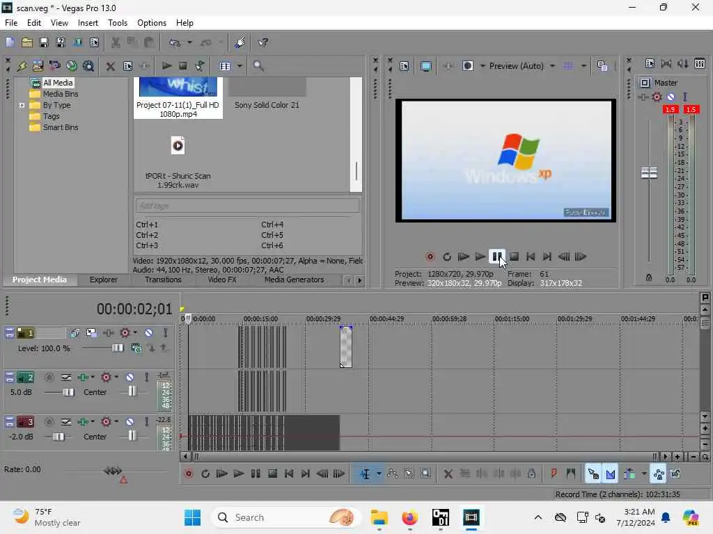Click the Video Preview on External Monitor icon
The image size is (713, 534).
pyautogui.click(x=425, y=66)
